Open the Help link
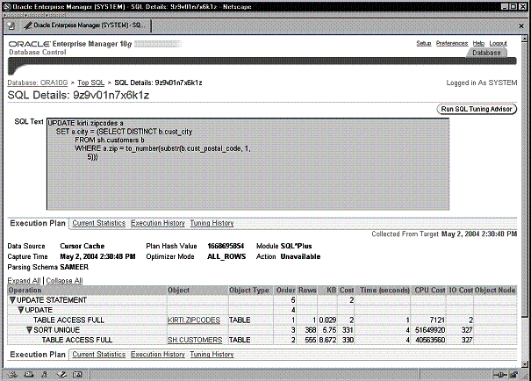 (478, 43)
